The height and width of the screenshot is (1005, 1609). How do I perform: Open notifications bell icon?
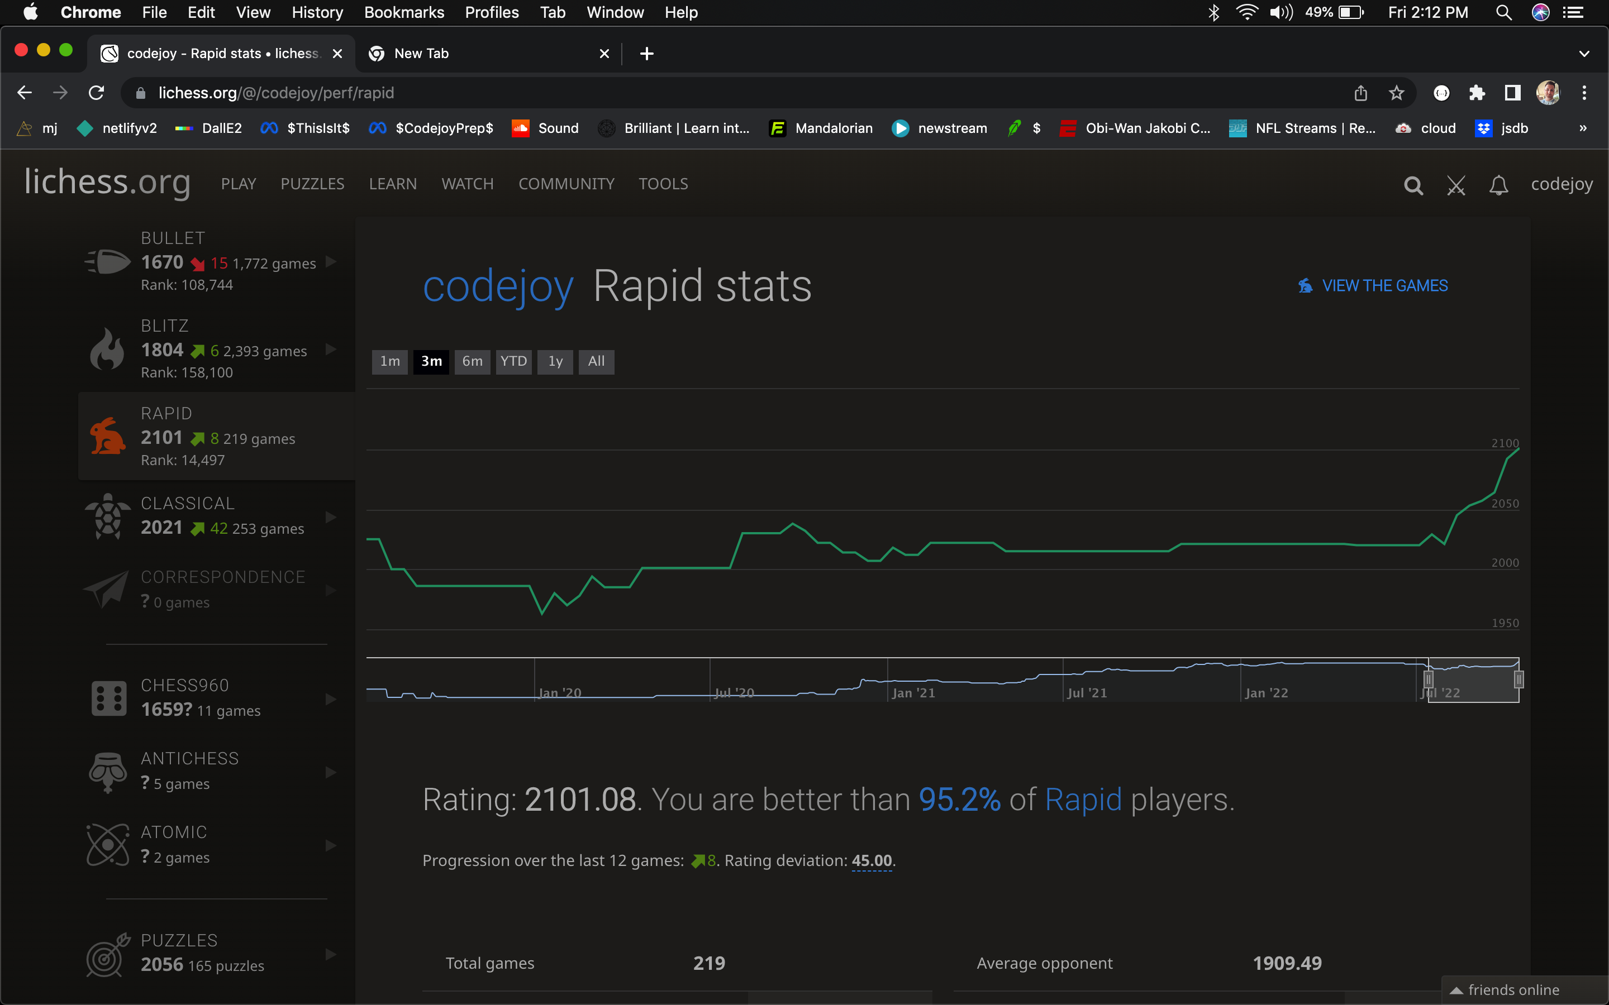pos(1498,185)
